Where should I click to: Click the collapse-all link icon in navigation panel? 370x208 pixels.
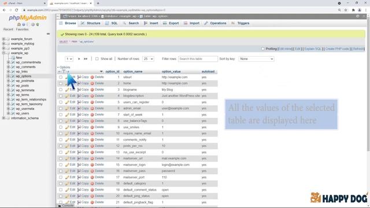click(x=48, y=34)
